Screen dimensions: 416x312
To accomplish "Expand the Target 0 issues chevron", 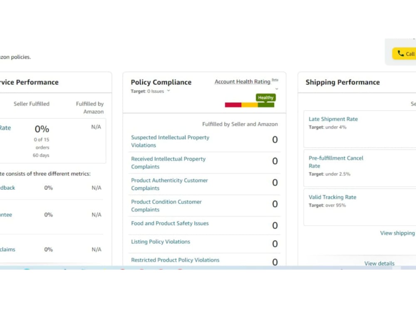I will 168,91.
